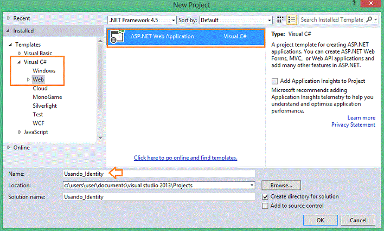
Task: Select the Test template category
Action: (38, 115)
